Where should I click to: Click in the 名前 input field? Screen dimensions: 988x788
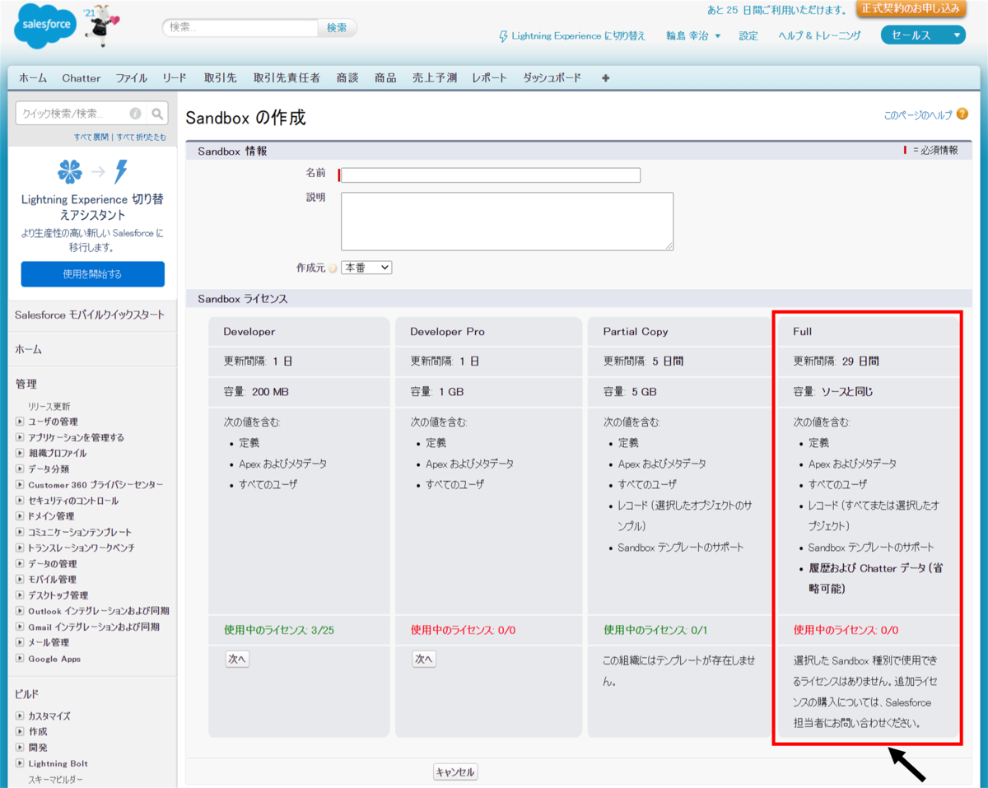[491, 175]
